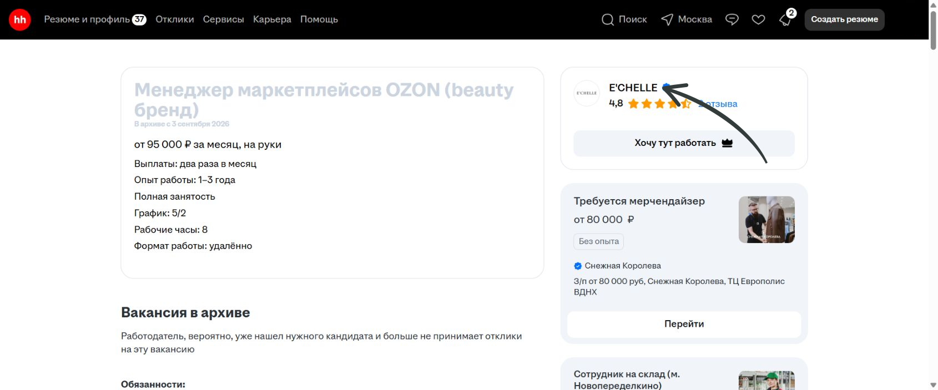Screen dimensions: 938x390
Task: Click the Снежная Королева verified badge
Action: coord(578,266)
